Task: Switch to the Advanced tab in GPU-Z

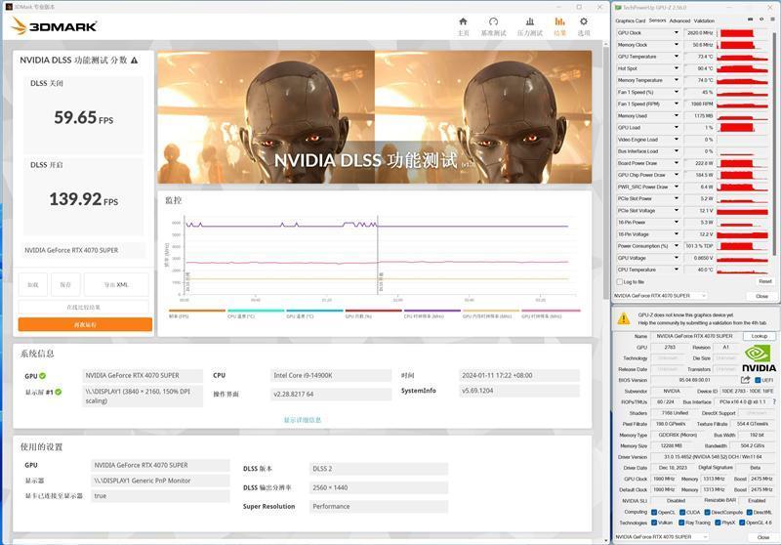Action: (679, 21)
